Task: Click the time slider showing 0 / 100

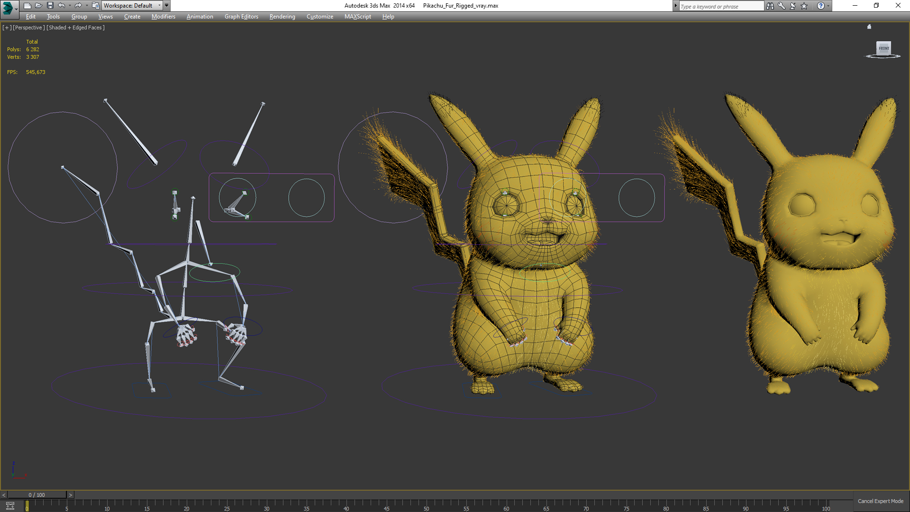Action: pyautogui.click(x=37, y=495)
